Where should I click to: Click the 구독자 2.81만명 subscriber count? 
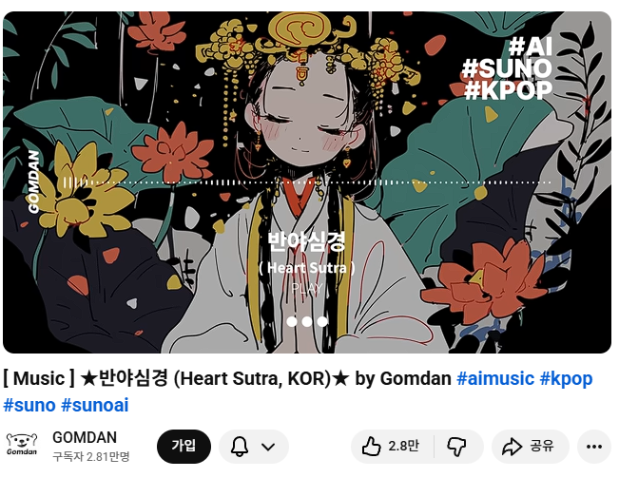[91, 456]
